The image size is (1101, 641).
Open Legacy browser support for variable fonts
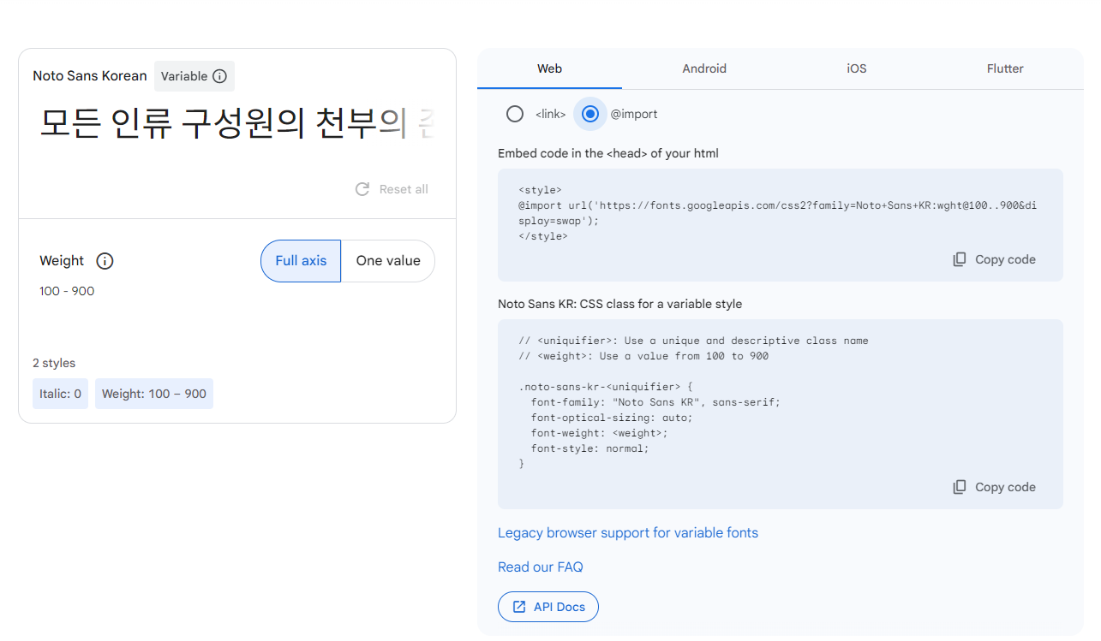[628, 532]
